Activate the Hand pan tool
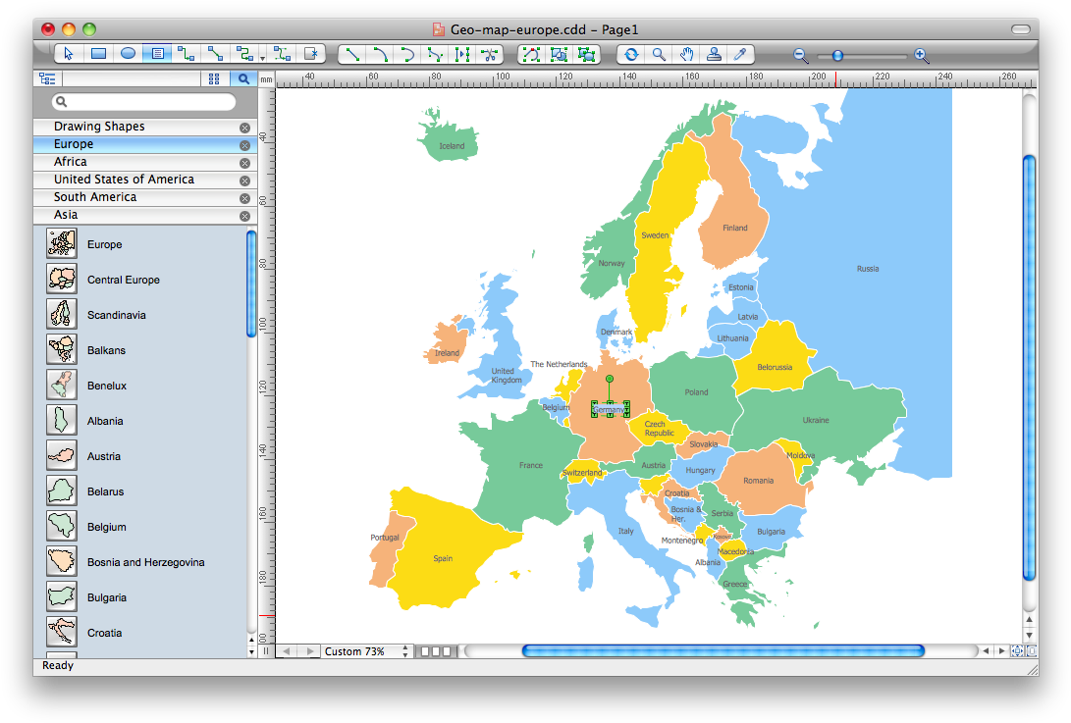Screen dimensions: 1071x723 687,55
